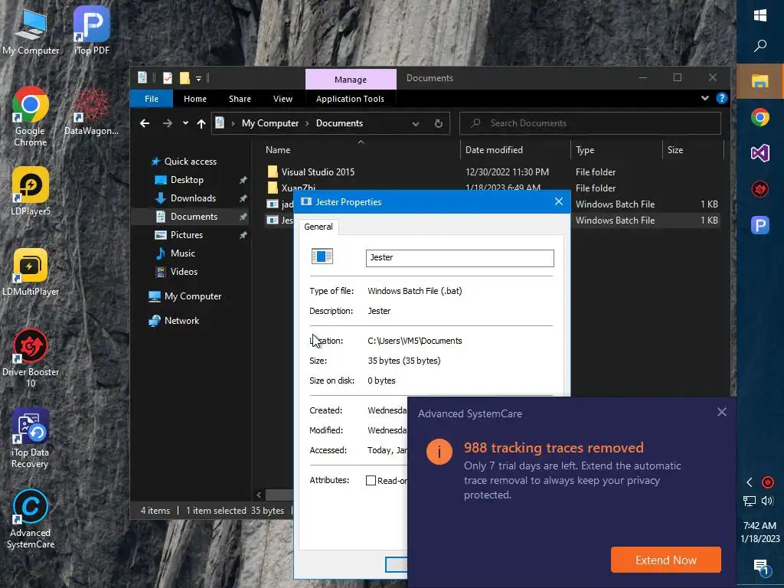This screenshot has width=784, height=588.
Task: Switch to the Share ribbon tab
Action: point(240,99)
